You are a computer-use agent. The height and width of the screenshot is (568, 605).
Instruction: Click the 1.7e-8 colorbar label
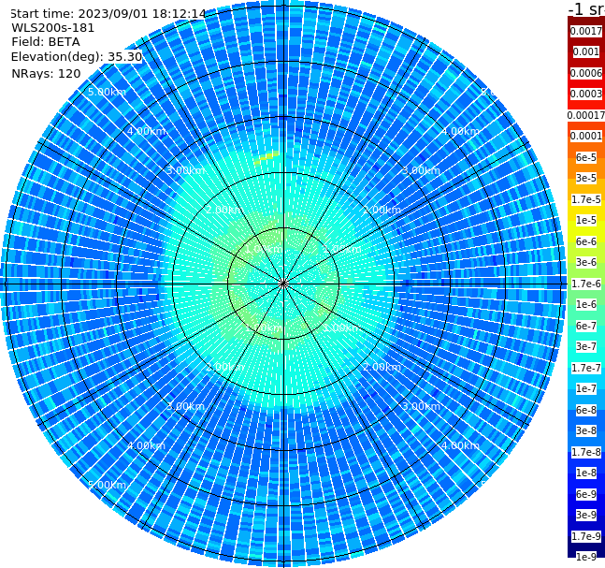coord(586,452)
